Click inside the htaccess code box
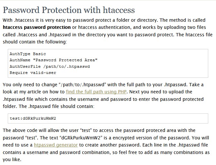 coord(108,63)
